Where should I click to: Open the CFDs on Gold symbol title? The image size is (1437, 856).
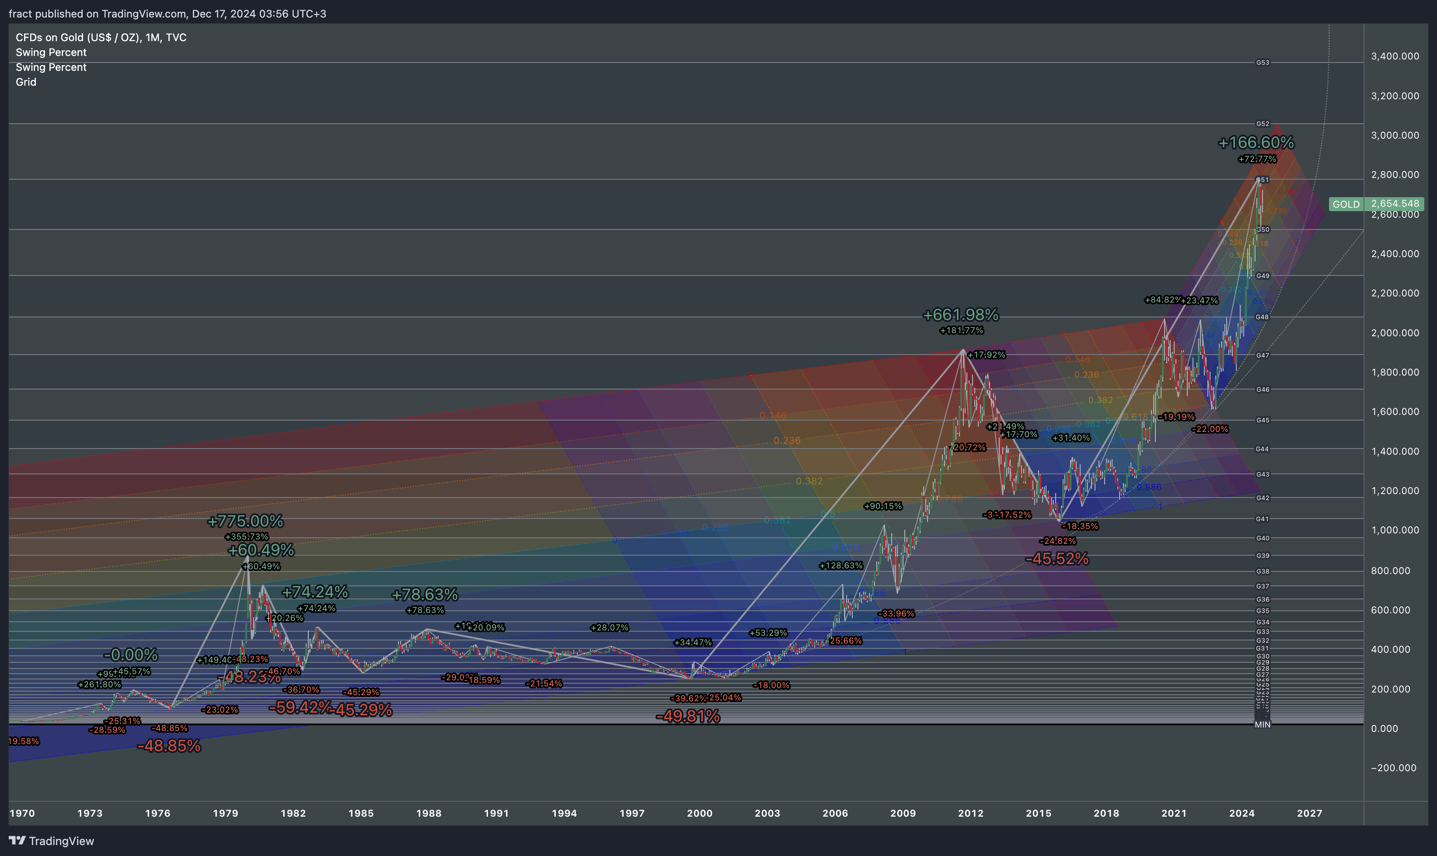point(101,38)
